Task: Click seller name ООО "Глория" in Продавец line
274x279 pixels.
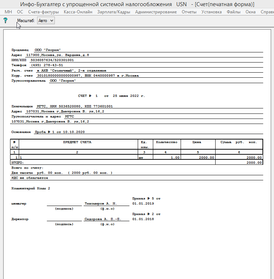Action: (x=48, y=50)
